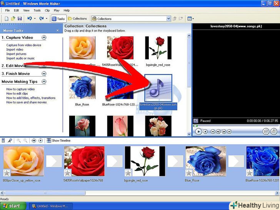Click video effect star on yellow rose clip
Screen dimensions: 280x210
tap(7, 173)
